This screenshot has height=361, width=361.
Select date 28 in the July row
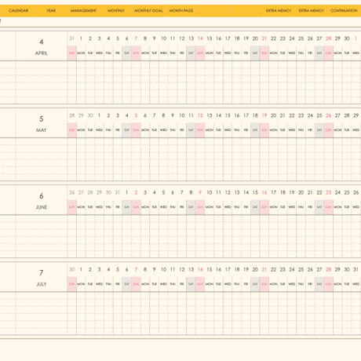(x=328, y=269)
